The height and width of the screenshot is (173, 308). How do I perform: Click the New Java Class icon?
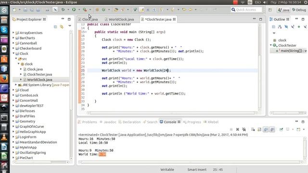click(x=103, y=10)
